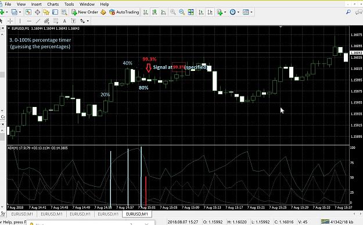The height and width of the screenshot is (225, 363).
Task: Select the Fibonacci retracement tool
Action: point(56,21)
